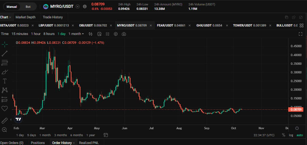Open the MYRO/USDT pair selector dropdown

(x=78, y=6)
